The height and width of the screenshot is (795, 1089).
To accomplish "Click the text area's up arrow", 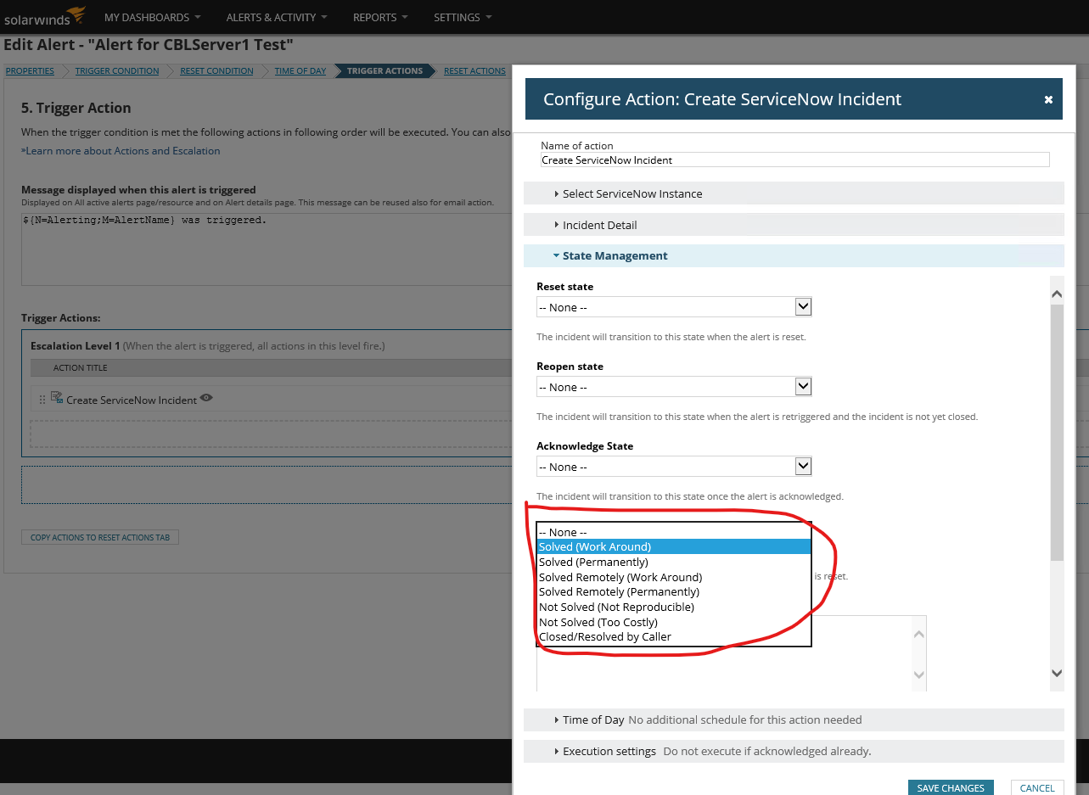I will click(x=918, y=633).
